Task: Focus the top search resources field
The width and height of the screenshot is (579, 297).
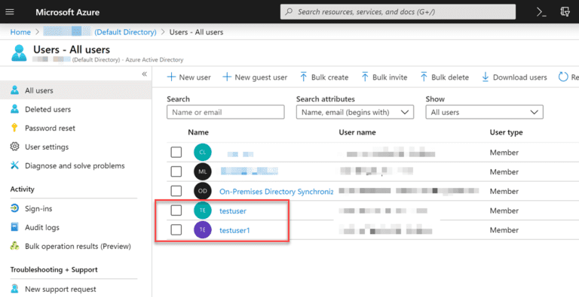Action: point(398,12)
